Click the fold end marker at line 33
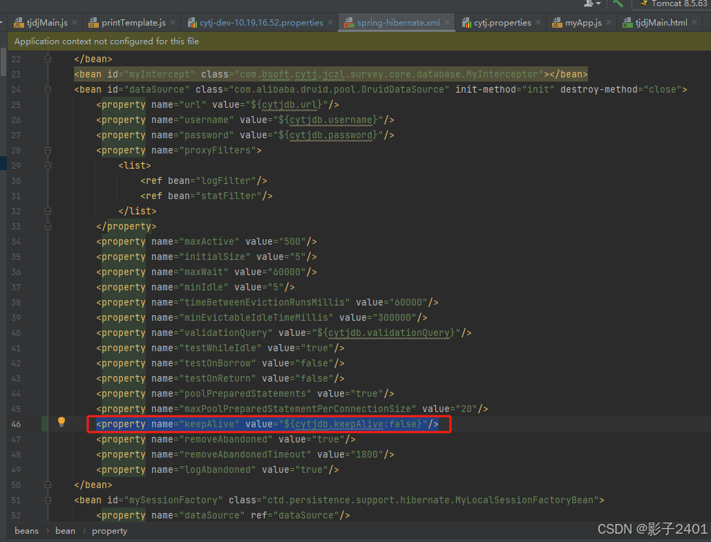The width and height of the screenshot is (711, 542). click(48, 226)
